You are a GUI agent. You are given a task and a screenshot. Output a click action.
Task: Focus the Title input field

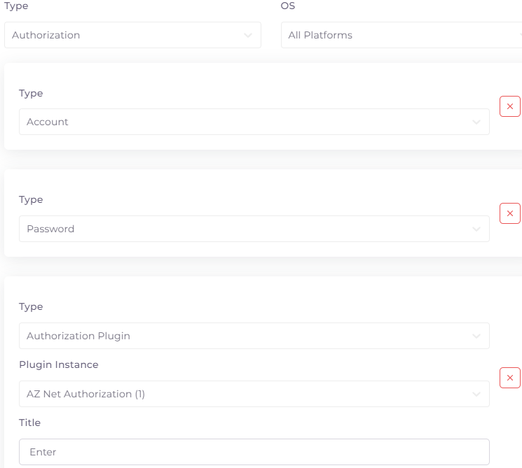(x=254, y=452)
